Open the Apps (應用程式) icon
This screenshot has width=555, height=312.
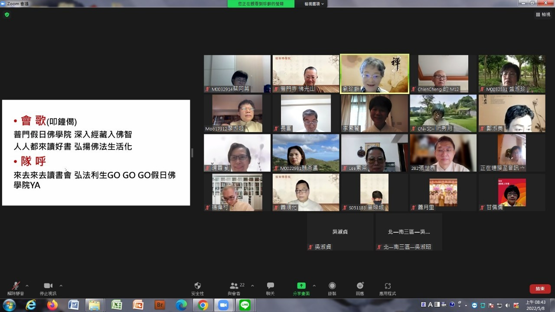pos(388,286)
